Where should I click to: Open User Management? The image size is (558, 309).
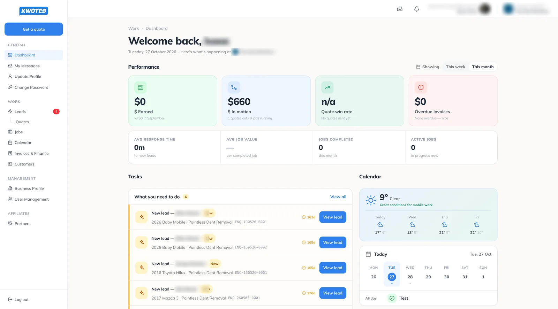(34, 199)
